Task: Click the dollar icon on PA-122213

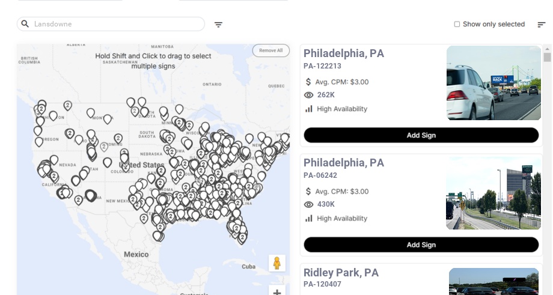Action: (309, 82)
